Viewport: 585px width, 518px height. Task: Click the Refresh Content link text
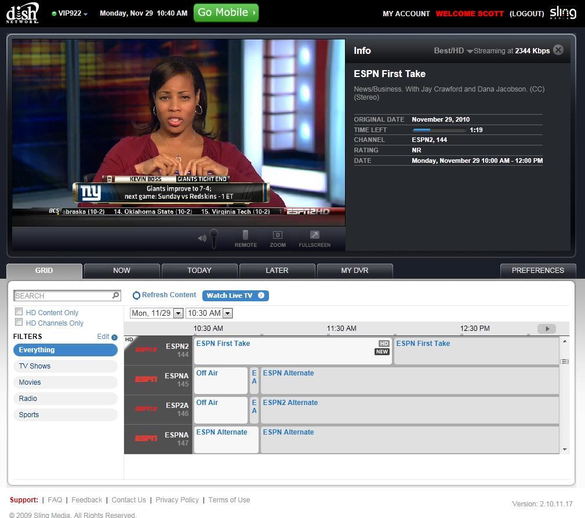[169, 295]
